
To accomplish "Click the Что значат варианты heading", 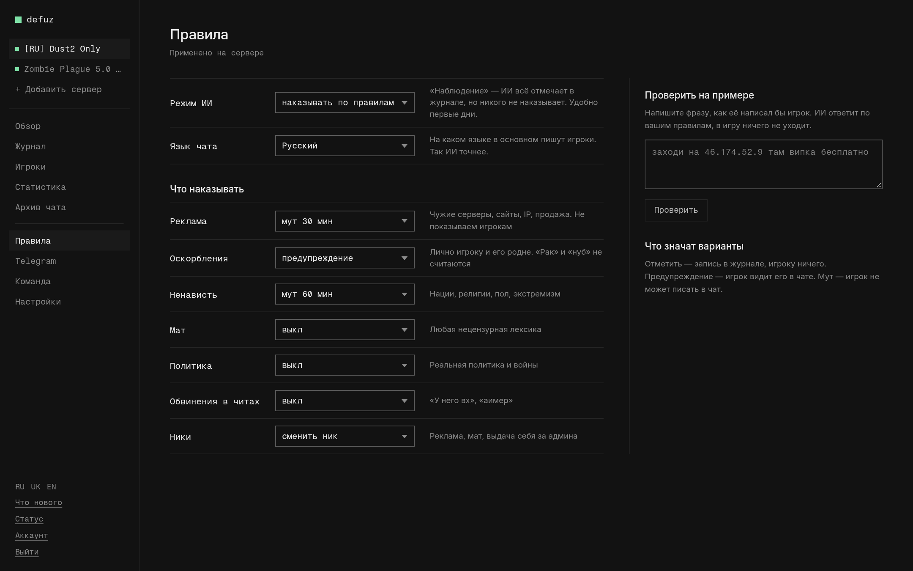I will point(694,246).
